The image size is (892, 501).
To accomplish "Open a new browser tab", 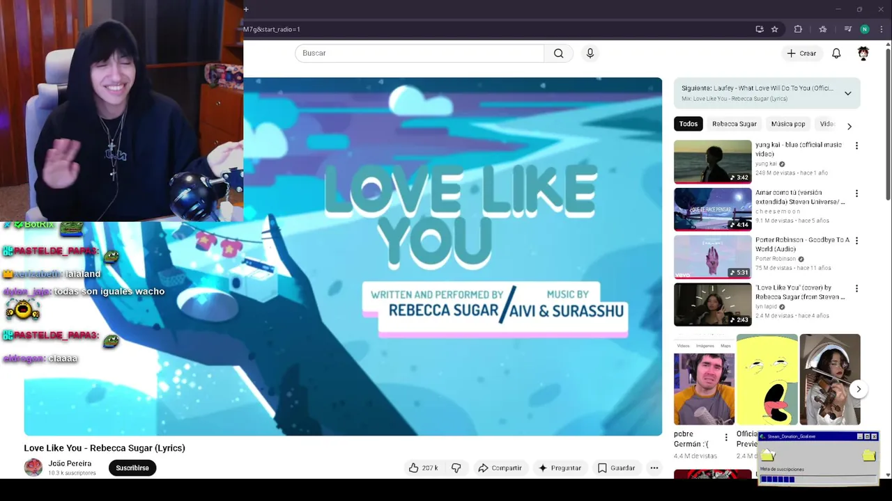I will [246, 9].
